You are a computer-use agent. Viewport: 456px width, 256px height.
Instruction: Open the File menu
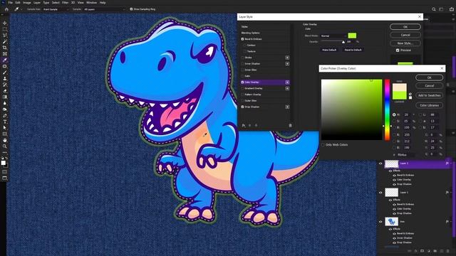10,3
